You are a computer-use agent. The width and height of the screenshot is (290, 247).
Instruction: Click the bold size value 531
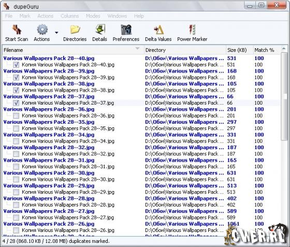pos(231,59)
